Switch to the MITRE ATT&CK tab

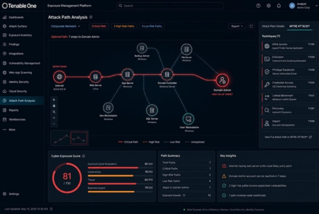click(299, 26)
